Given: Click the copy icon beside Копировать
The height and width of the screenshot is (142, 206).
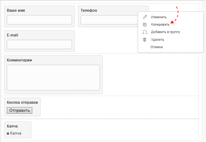Looking at the screenshot, I should [144, 24].
